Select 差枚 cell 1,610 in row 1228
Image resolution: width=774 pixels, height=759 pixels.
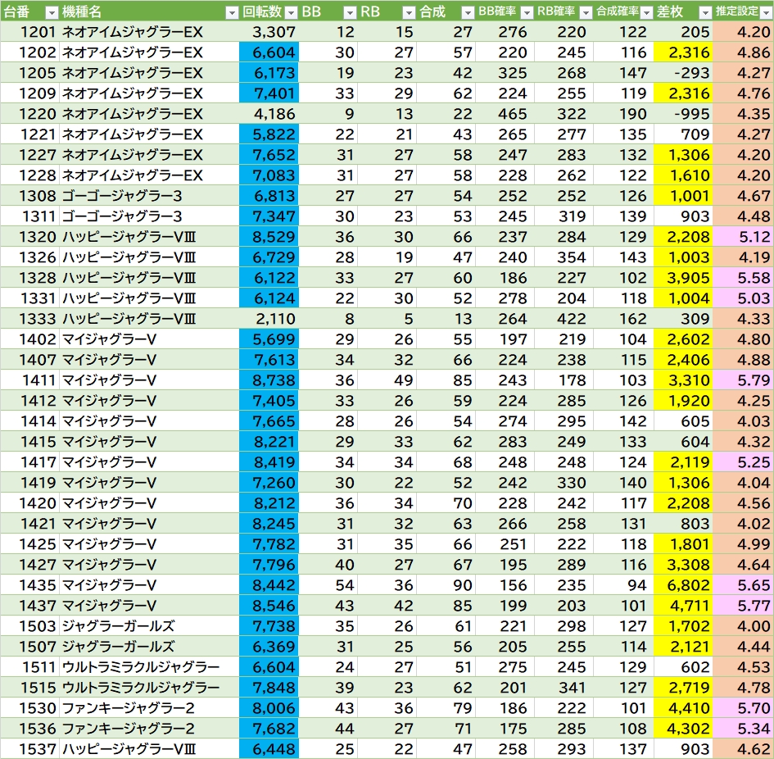(683, 175)
